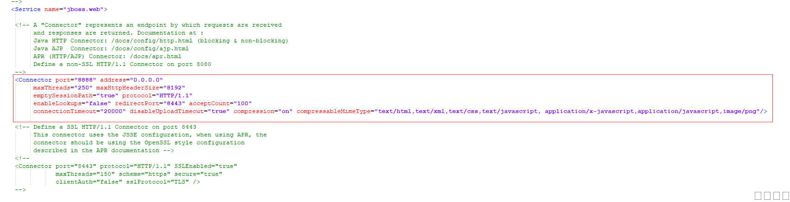Select the address "0.0.0.0" value
This screenshot has width=790, height=202.
[146, 80]
